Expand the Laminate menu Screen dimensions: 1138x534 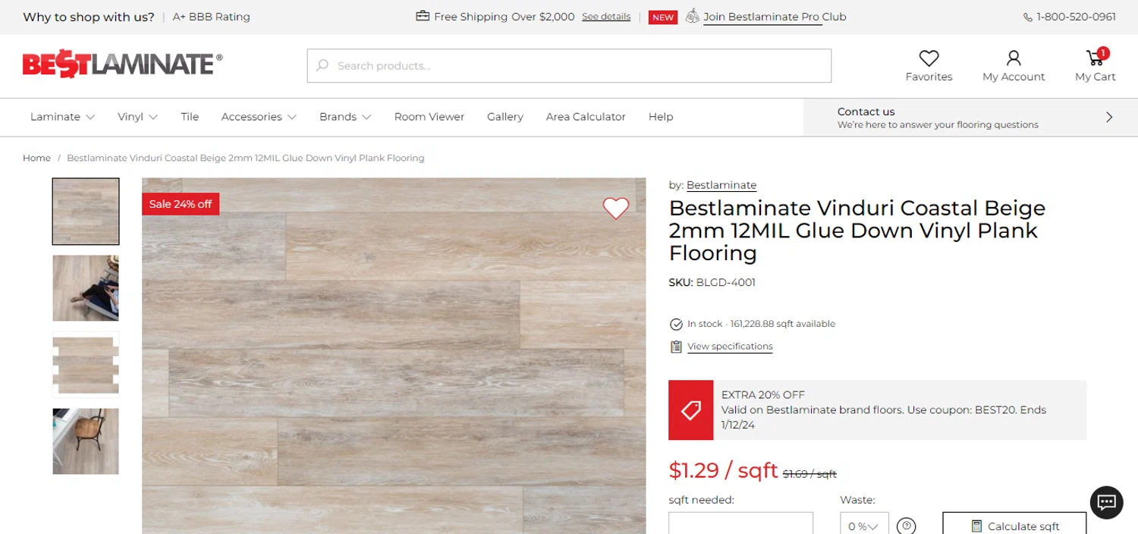[62, 117]
